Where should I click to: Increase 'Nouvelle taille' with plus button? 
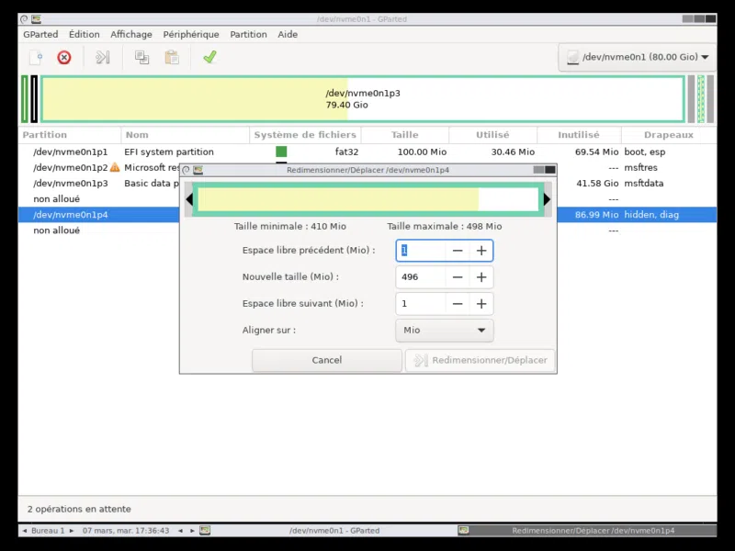click(x=481, y=277)
